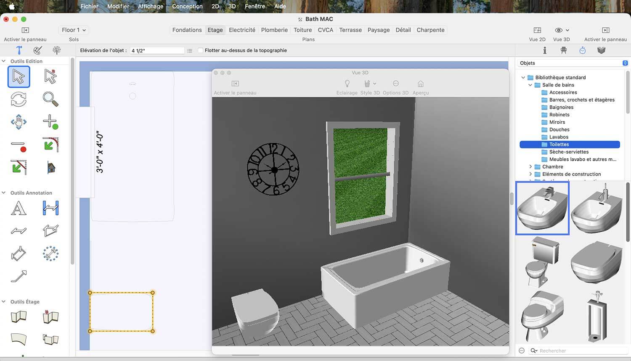The width and height of the screenshot is (631, 361).
Task: Enable Flotter au-dessus de la topographie checkbox
Action: (201, 50)
